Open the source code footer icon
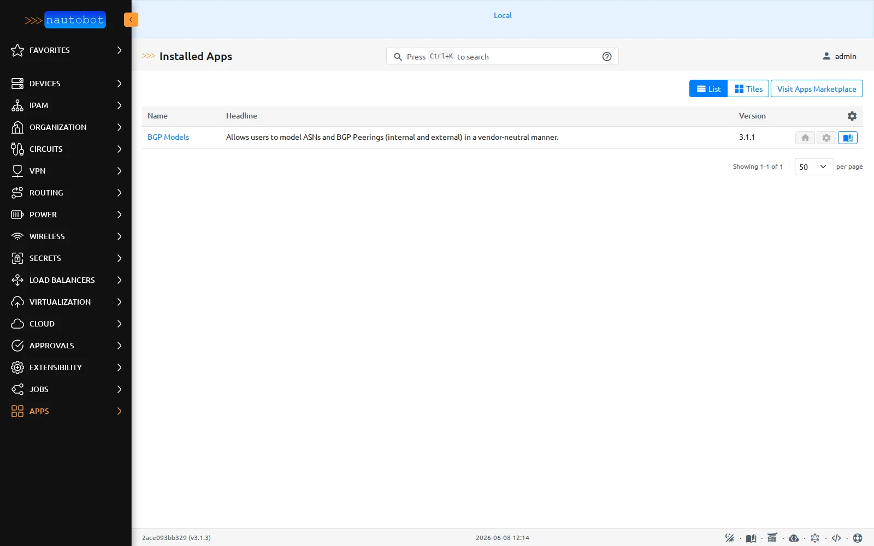This screenshot has width=874, height=546. click(x=836, y=538)
